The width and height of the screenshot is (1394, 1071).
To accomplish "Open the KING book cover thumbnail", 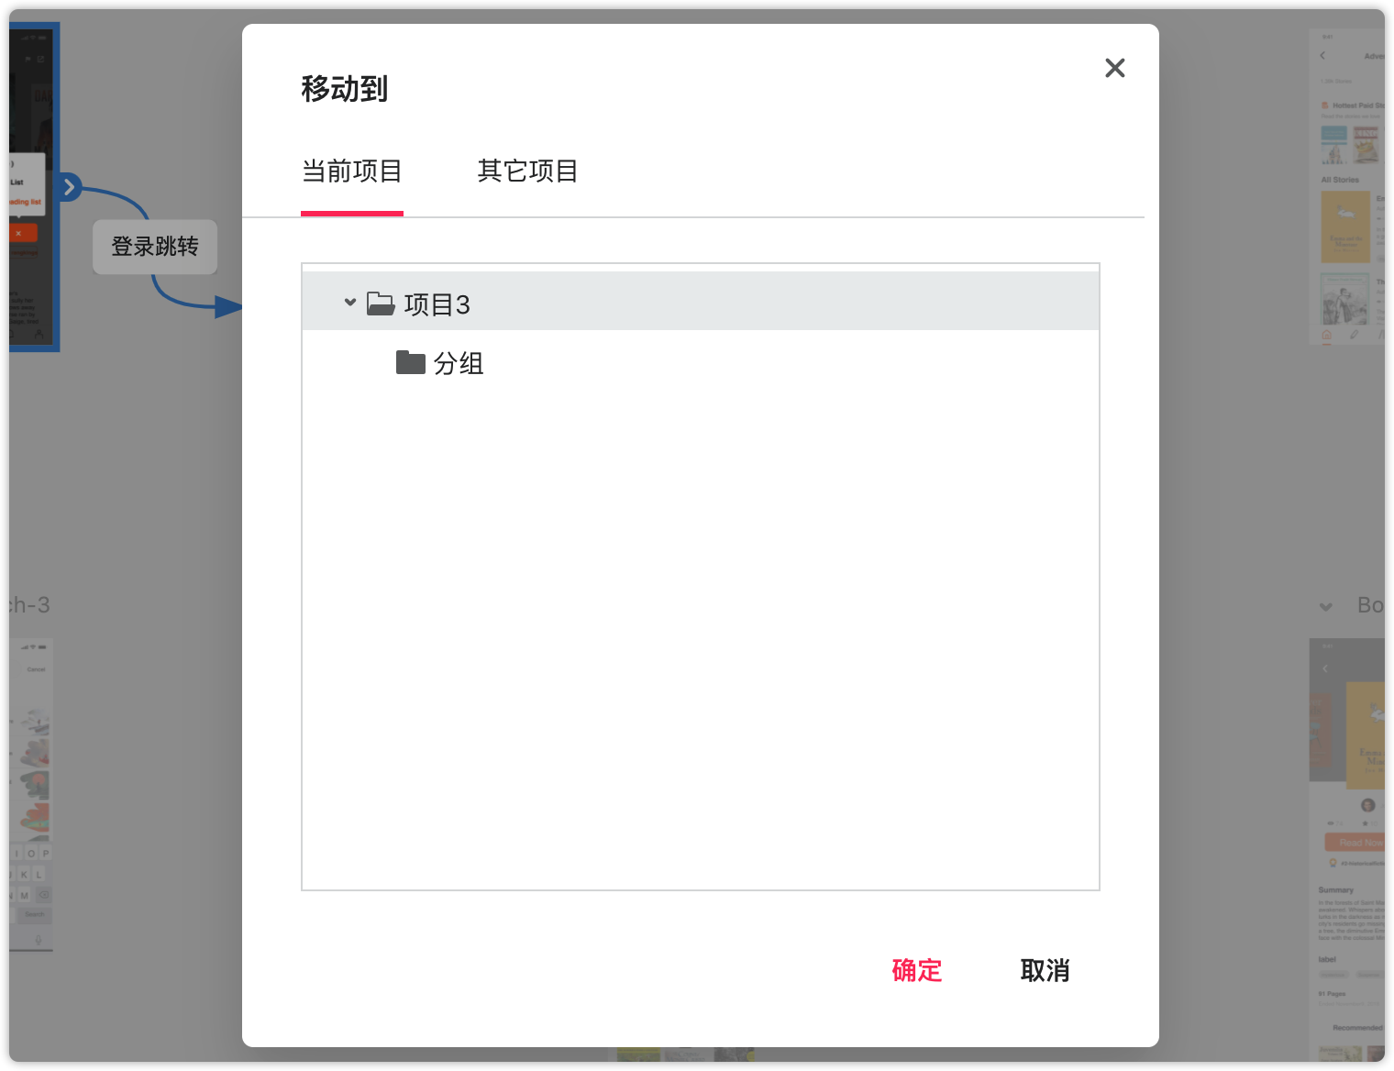I will pos(1366,145).
